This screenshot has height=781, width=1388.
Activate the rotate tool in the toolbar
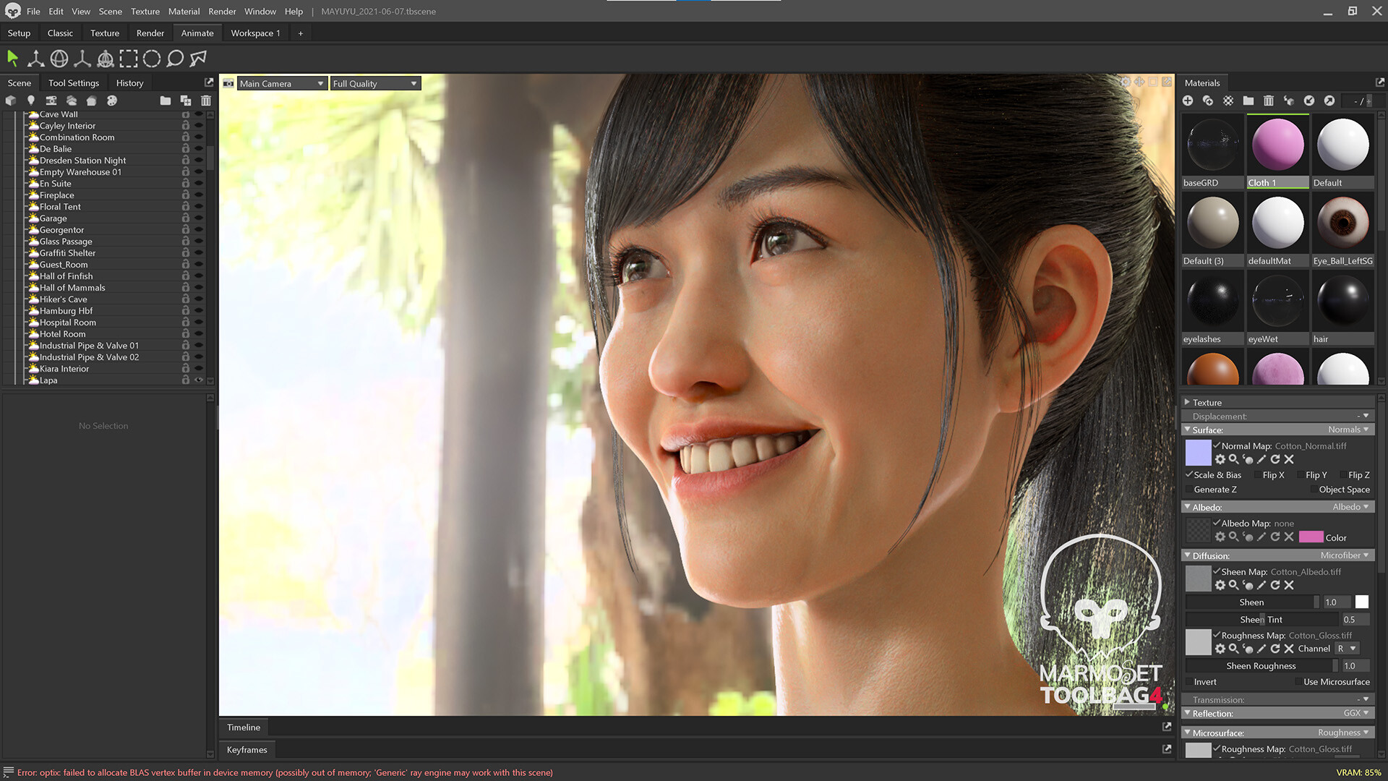(x=59, y=59)
